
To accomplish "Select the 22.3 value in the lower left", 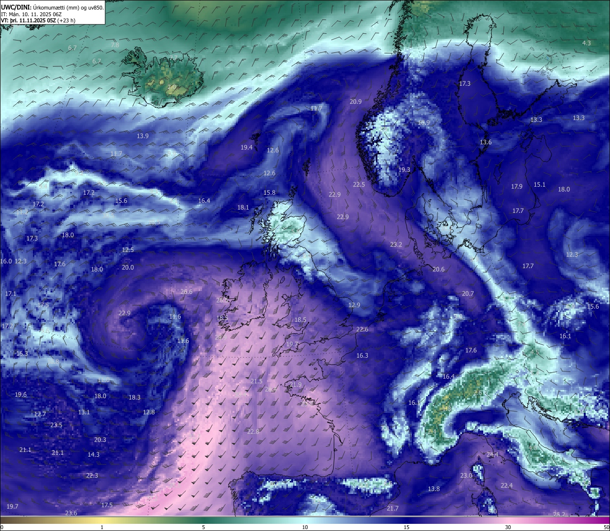I will click(x=92, y=475).
